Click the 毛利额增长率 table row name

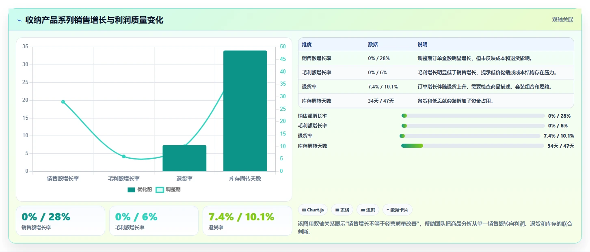(x=316, y=73)
